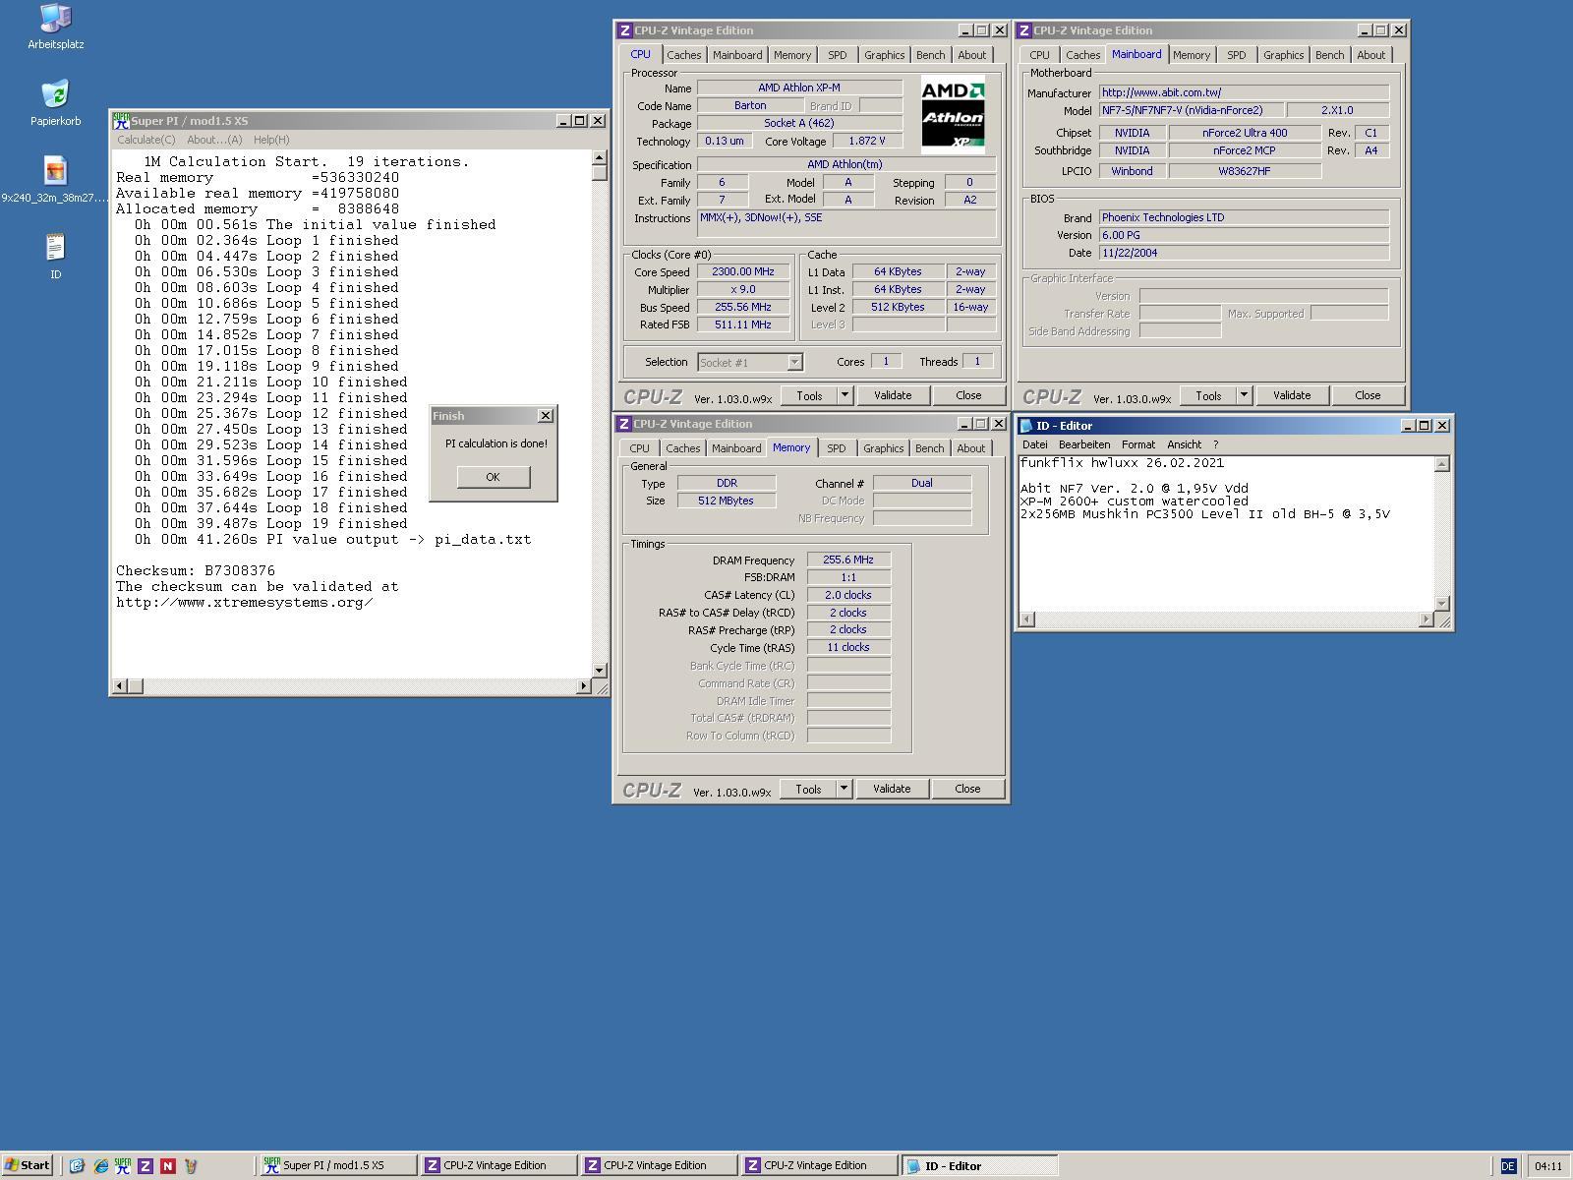The height and width of the screenshot is (1180, 1573).
Task: Click the last quick launch icon before task buttons
Action: (191, 1166)
